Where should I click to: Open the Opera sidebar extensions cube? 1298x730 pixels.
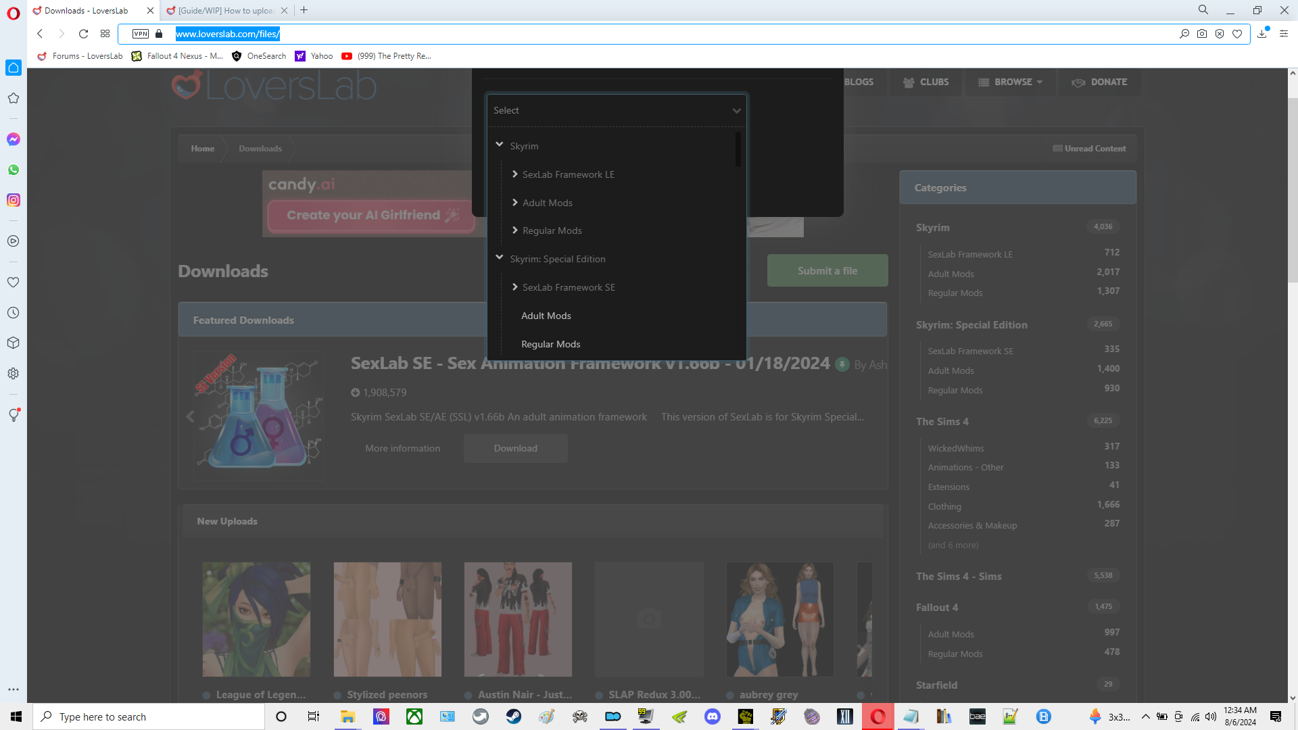pos(14,343)
